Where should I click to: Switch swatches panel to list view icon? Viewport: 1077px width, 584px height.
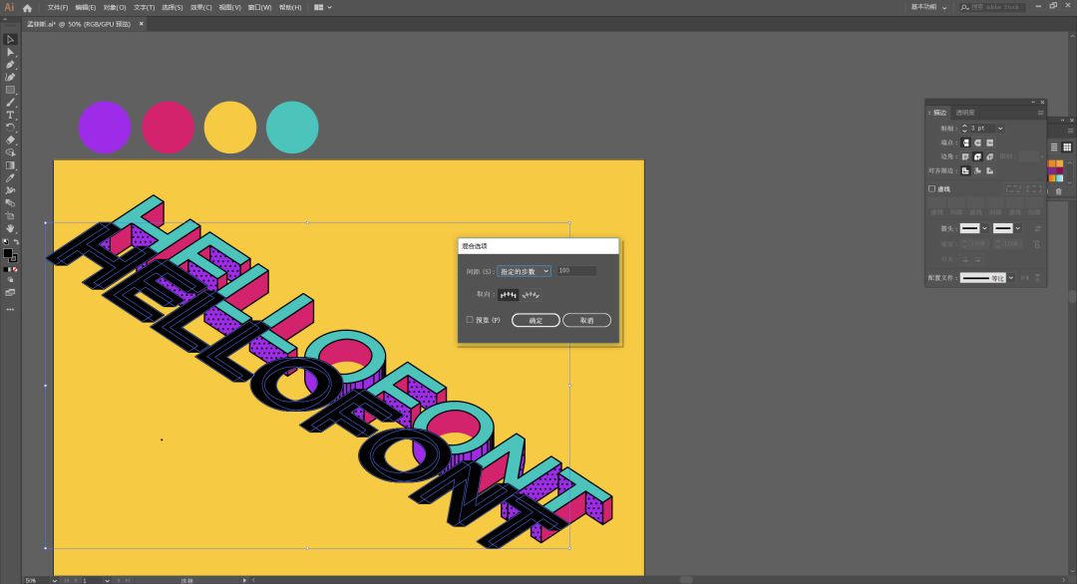coord(1054,146)
